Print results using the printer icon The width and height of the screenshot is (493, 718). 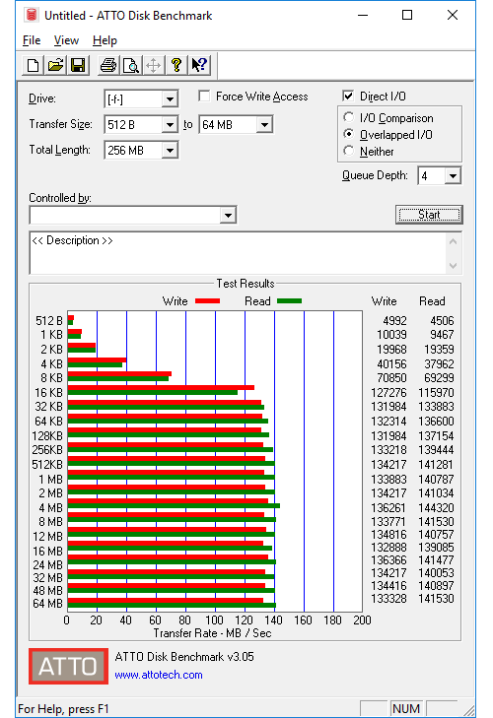pyautogui.click(x=108, y=65)
